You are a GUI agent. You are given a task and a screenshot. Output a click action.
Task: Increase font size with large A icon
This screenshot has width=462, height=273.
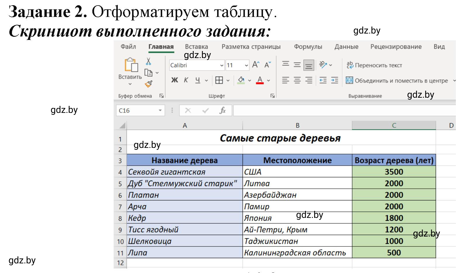tap(256, 65)
